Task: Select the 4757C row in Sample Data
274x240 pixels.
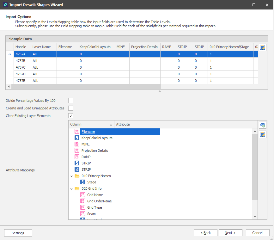Action: click(x=22, y=67)
